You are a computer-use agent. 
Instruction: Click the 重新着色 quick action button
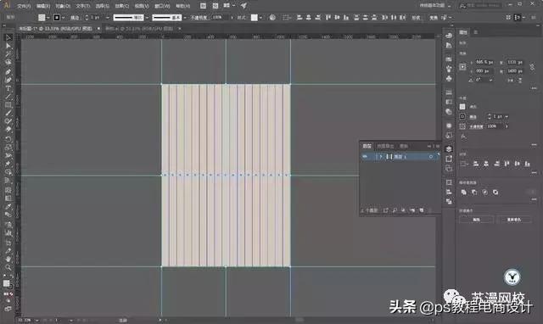pyautogui.click(x=514, y=220)
